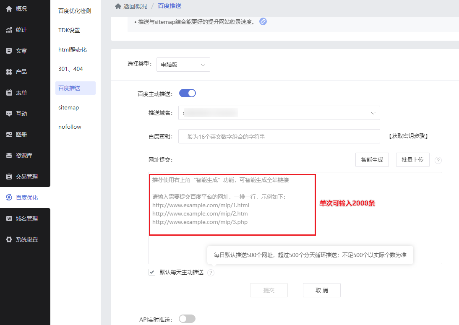
Task: Click the 智能生成 button
Action: [372, 160]
